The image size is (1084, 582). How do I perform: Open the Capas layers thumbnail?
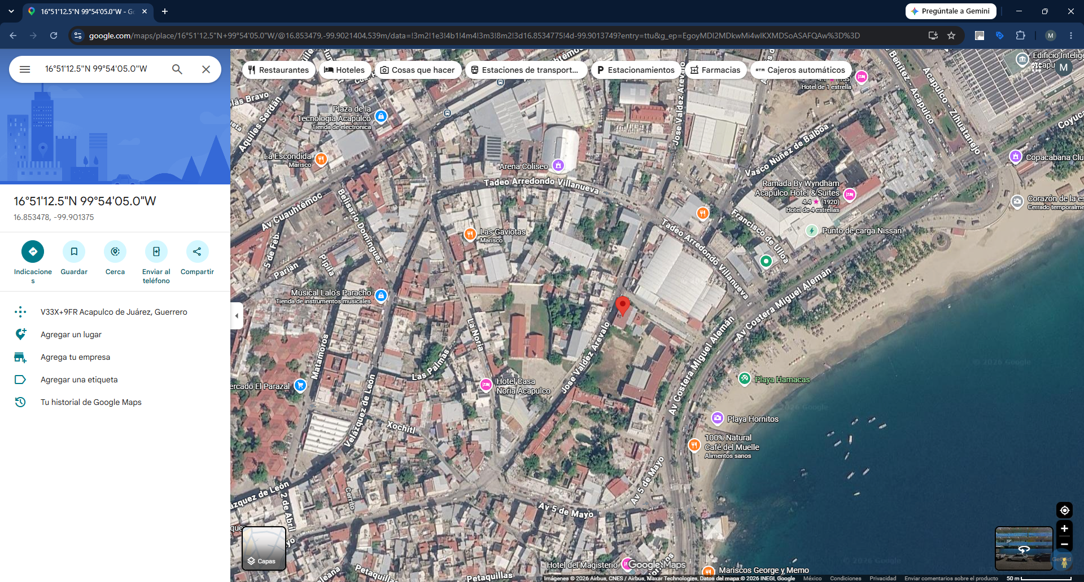pos(264,549)
